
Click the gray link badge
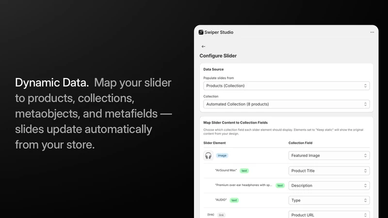point(221,215)
